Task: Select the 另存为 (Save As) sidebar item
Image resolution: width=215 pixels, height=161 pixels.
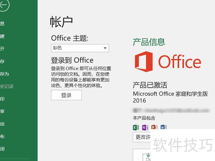Action: (x=4, y=74)
